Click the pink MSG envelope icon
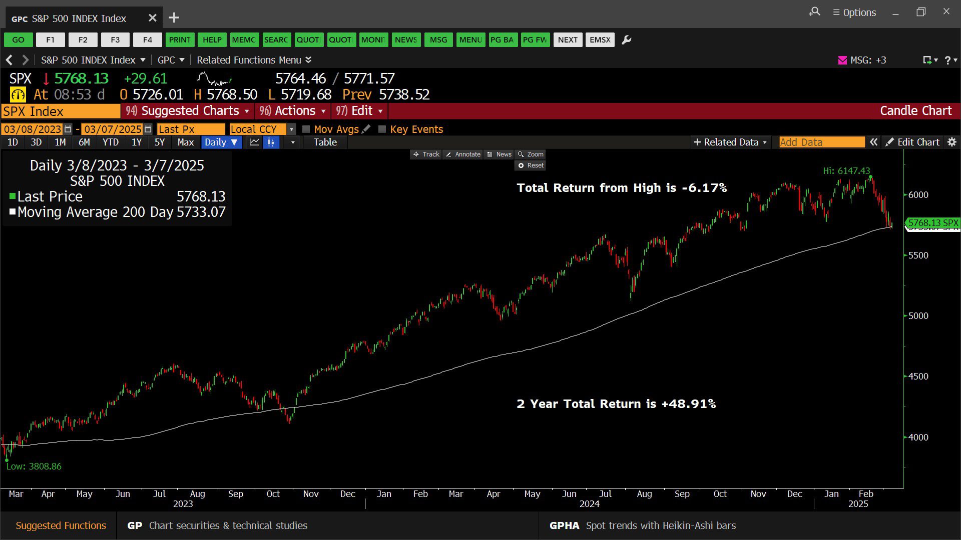Image resolution: width=961 pixels, height=540 pixels. click(842, 60)
